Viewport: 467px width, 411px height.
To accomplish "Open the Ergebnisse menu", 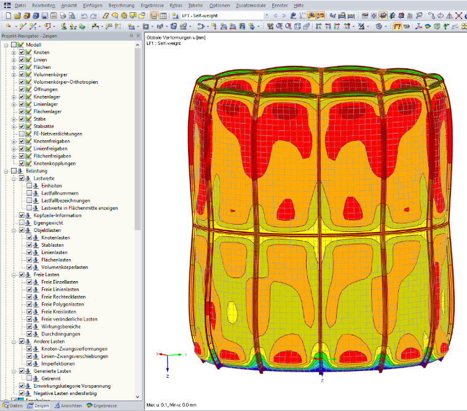I will (x=152, y=6).
